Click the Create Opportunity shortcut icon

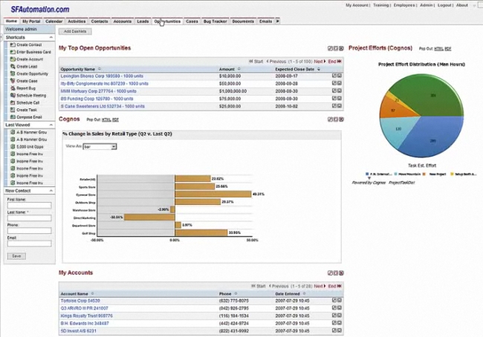point(13,73)
